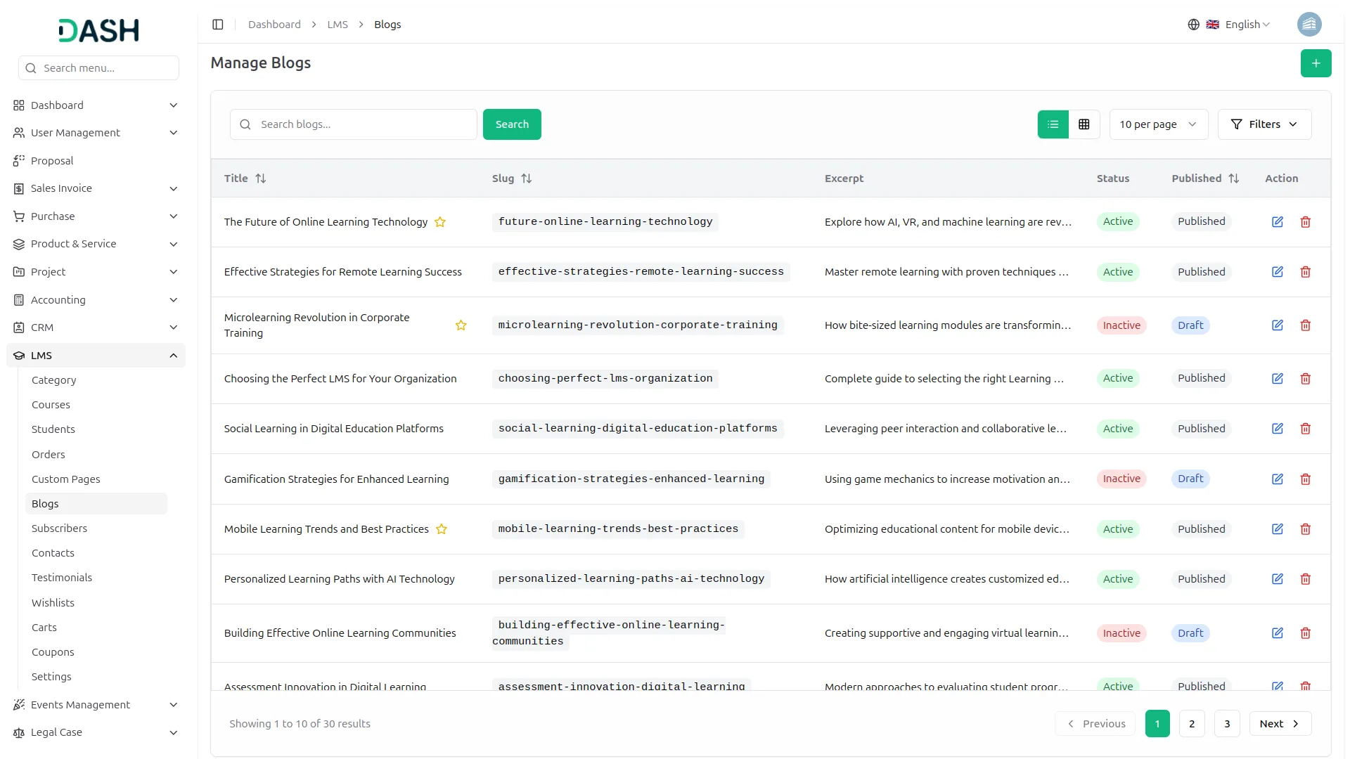Screen dimensions: 1350x759
Task: Go to Next page of results
Action: pos(1279,724)
